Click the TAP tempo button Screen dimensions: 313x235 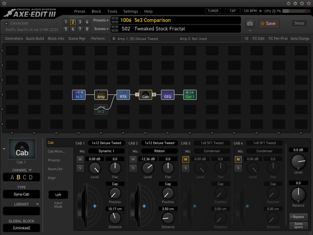(x=232, y=11)
